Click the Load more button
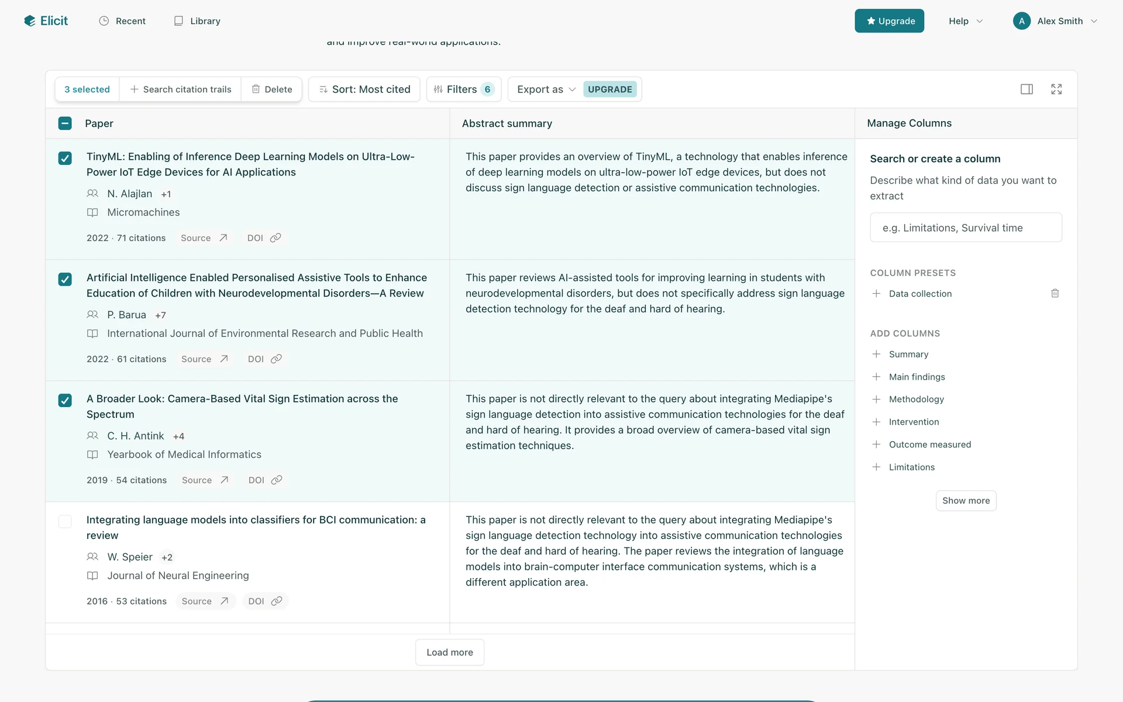 449,652
